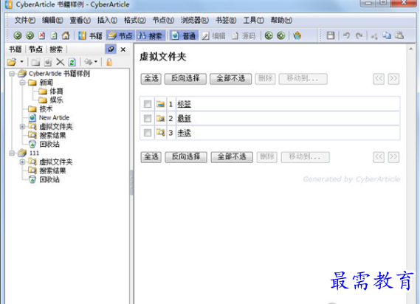The image size is (420, 304).
Task: Collapse the CyberArticle 书籍样例 root node
Action: 12,73
